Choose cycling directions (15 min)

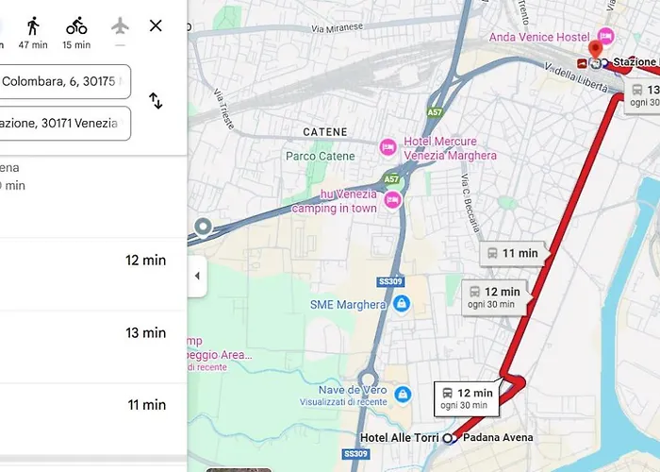76,32
